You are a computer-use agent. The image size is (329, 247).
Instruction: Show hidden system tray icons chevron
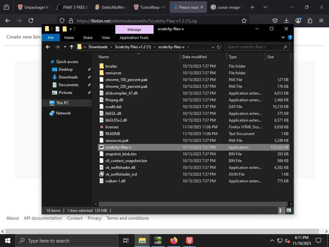[272, 241]
